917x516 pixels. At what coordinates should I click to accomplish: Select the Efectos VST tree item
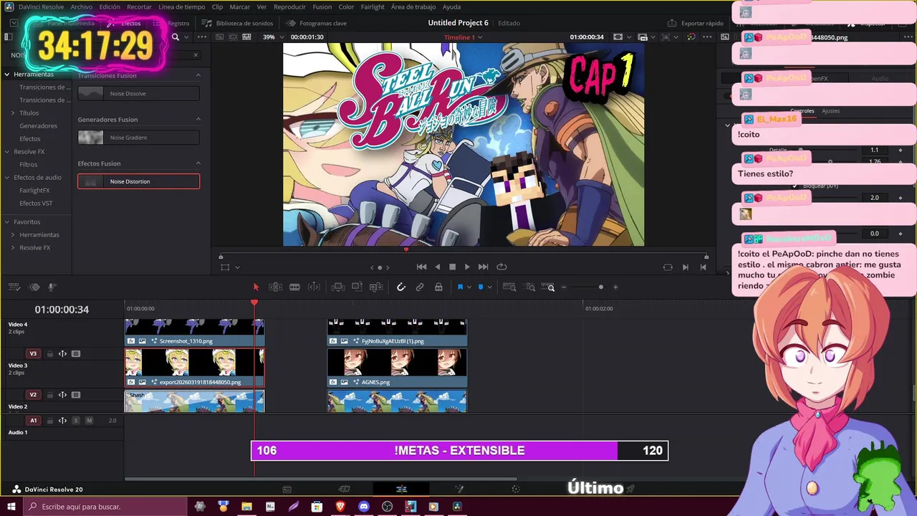coord(36,204)
